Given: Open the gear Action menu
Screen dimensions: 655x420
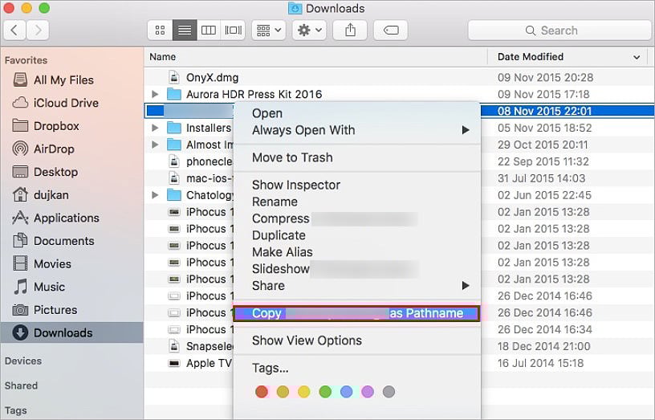Looking at the screenshot, I should tap(309, 30).
